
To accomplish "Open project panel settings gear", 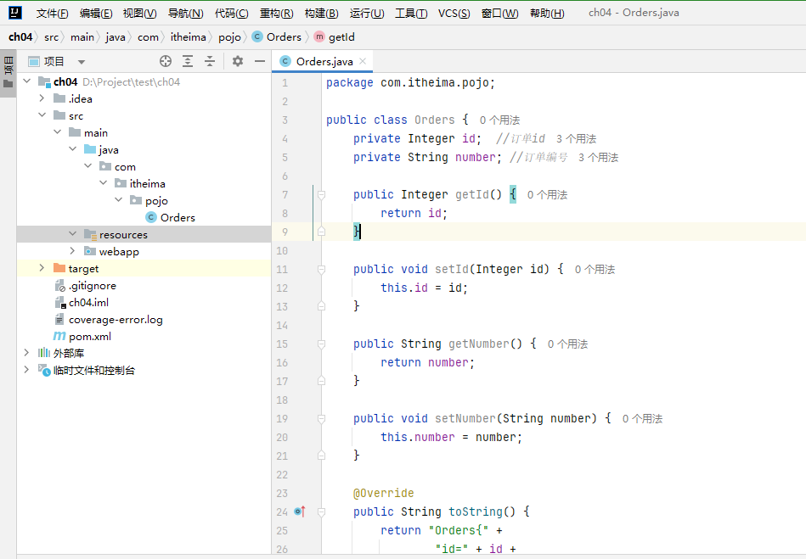I will tap(238, 61).
